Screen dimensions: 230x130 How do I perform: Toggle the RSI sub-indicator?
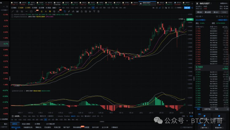[82, 116]
